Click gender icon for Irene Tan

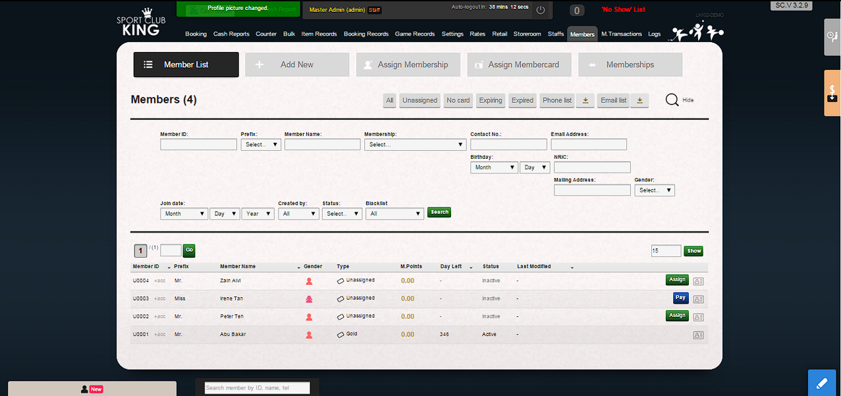309,299
